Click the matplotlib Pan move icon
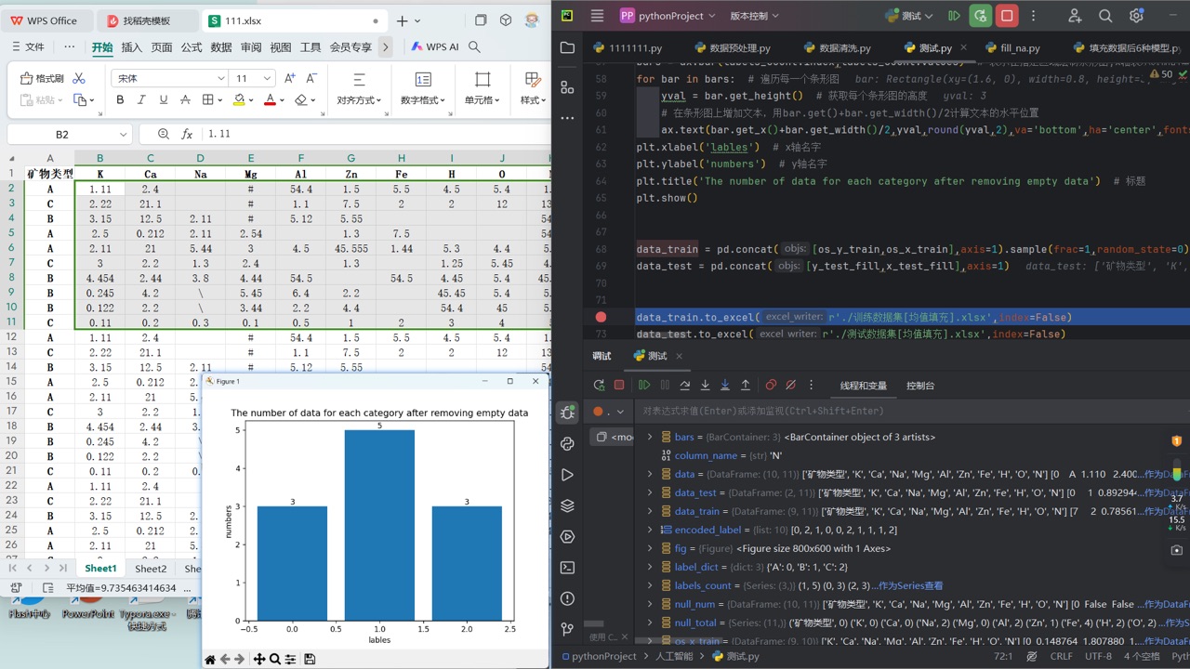The image size is (1190, 669). coord(259,659)
